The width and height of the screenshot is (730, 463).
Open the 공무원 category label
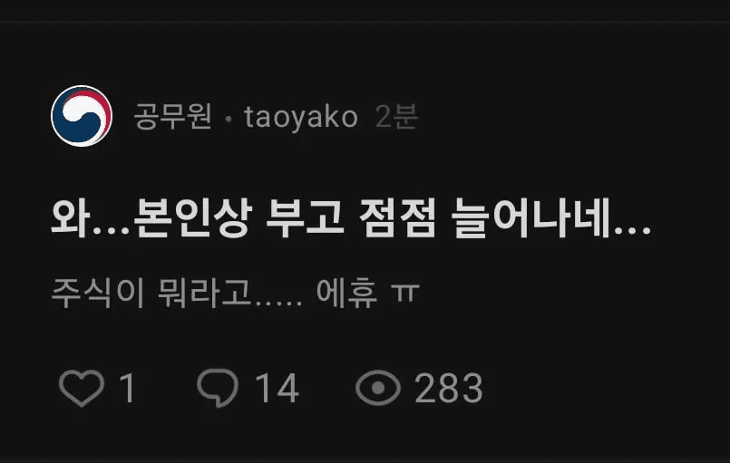[x=172, y=116]
